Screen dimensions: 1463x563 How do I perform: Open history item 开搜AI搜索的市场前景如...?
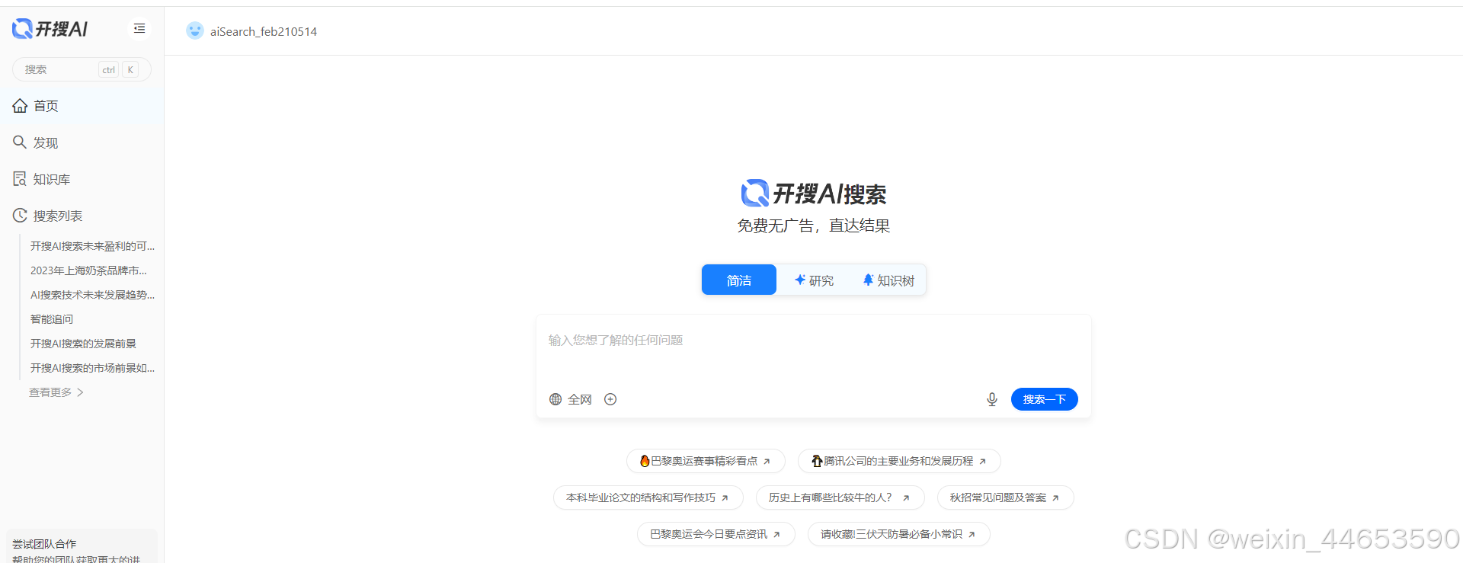pyautogui.click(x=92, y=368)
